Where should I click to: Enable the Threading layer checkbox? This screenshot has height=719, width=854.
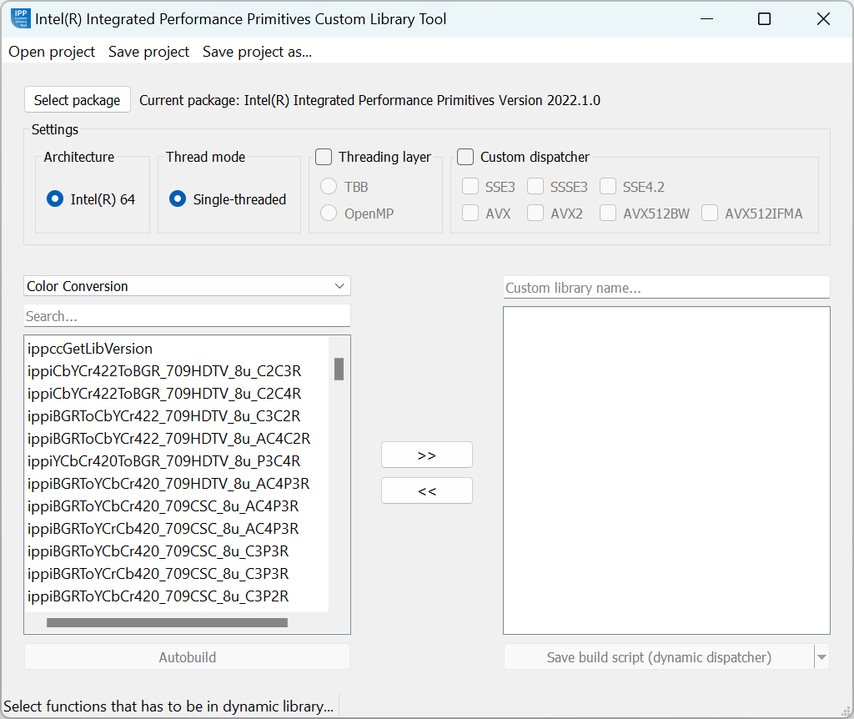324,157
